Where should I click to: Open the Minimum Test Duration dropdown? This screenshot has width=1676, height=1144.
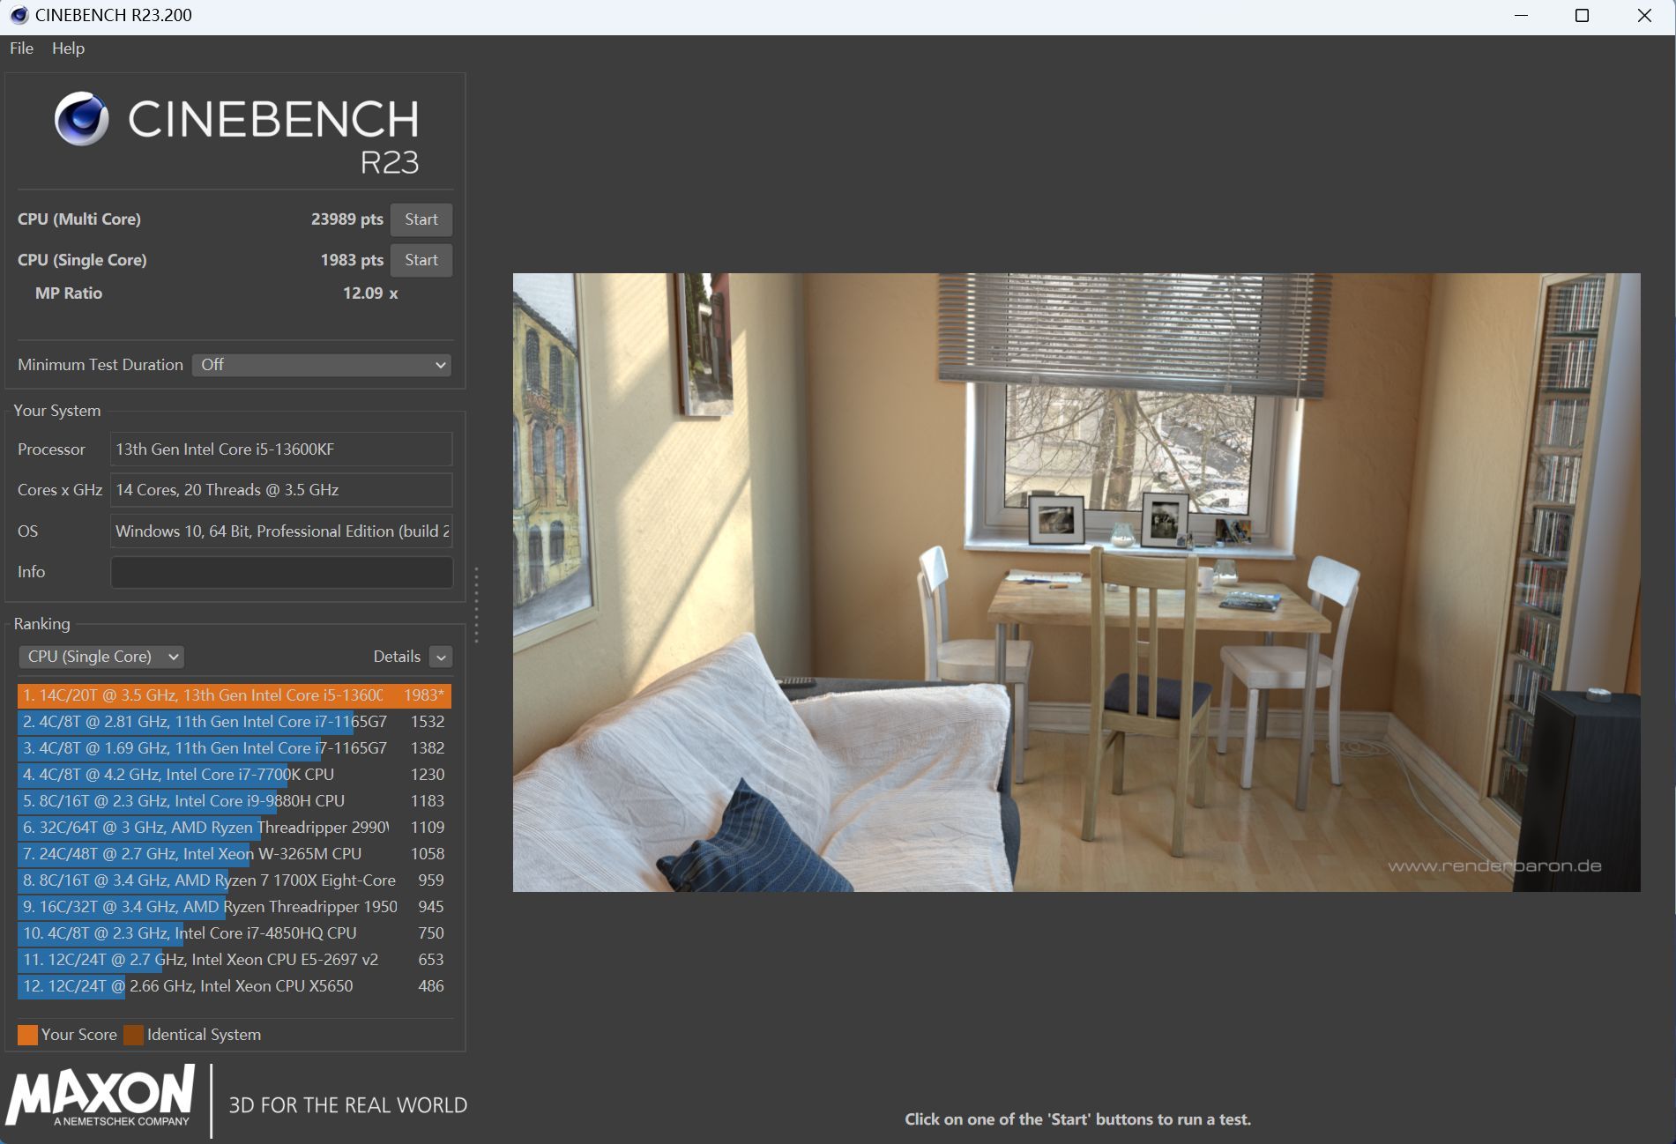321,365
